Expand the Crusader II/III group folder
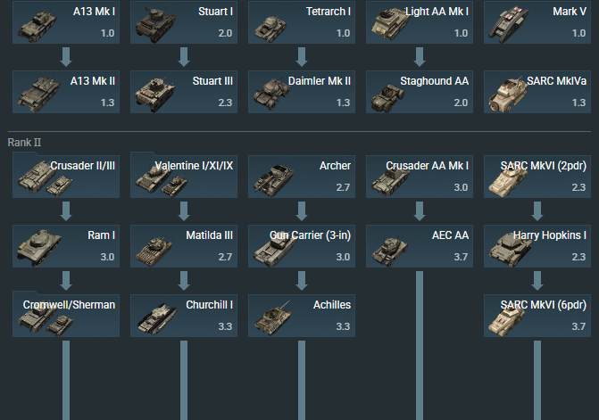Image resolution: width=599 pixels, height=420 pixels. click(66, 175)
